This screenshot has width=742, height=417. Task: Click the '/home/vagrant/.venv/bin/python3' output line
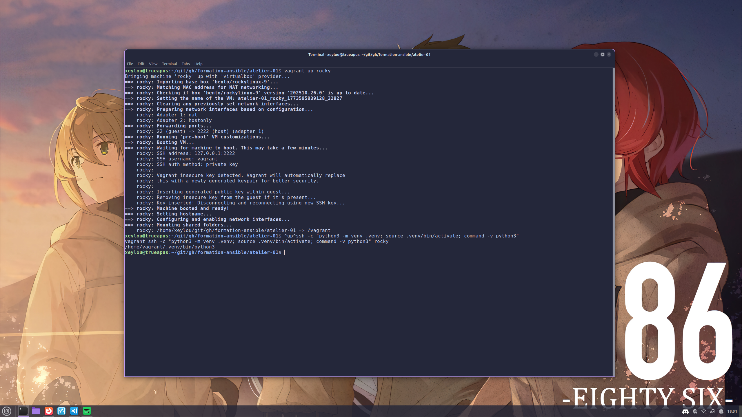pyautogui.click(x=170, y=247)
